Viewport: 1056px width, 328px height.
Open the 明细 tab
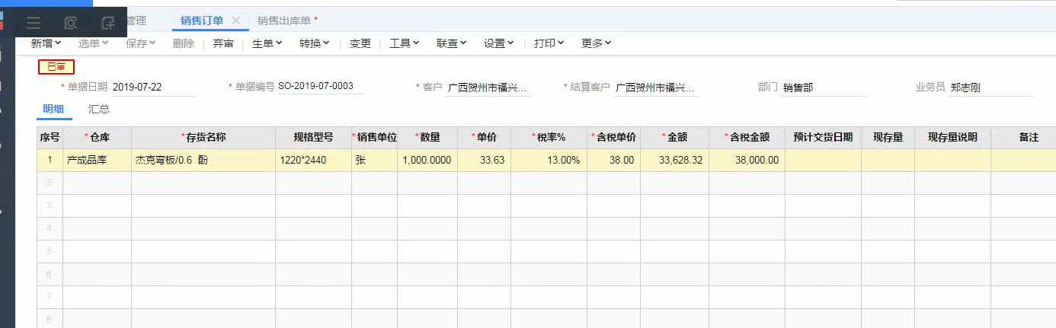[53, 109]
